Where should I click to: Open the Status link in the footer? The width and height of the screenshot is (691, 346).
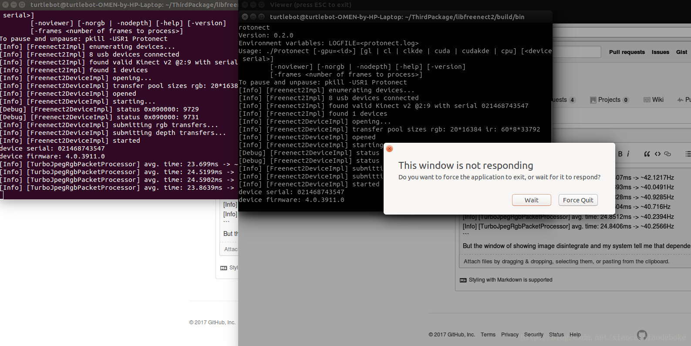tap(556, 335)
